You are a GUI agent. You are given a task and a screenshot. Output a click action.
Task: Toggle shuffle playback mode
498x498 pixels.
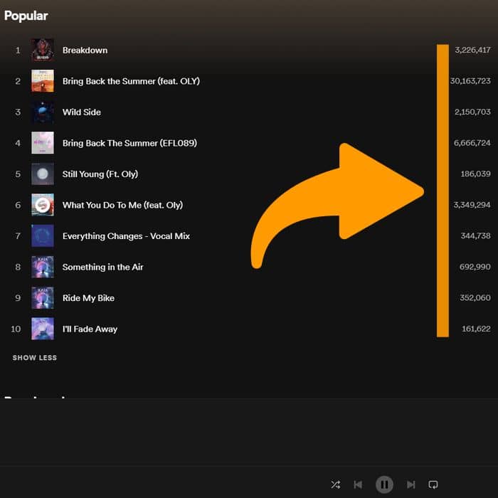tap(335, 484)
